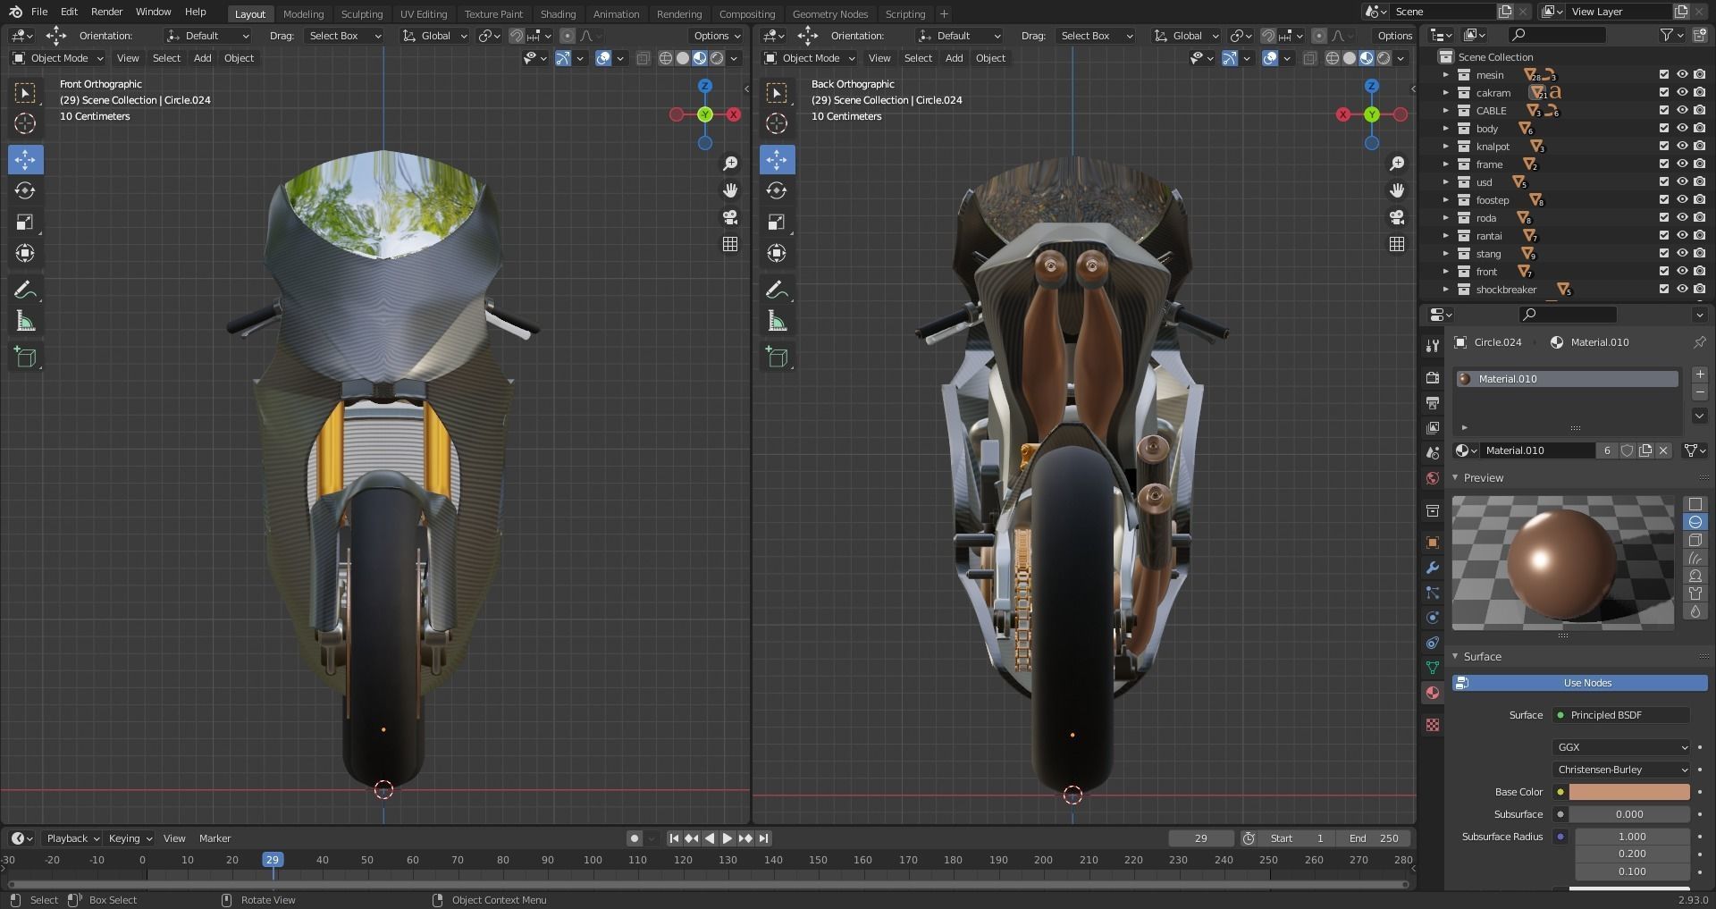Image resolution: width=1716 pixels, height=909 pixels.
Task: Open the Output properties tab
Action: coord(1433,402)
